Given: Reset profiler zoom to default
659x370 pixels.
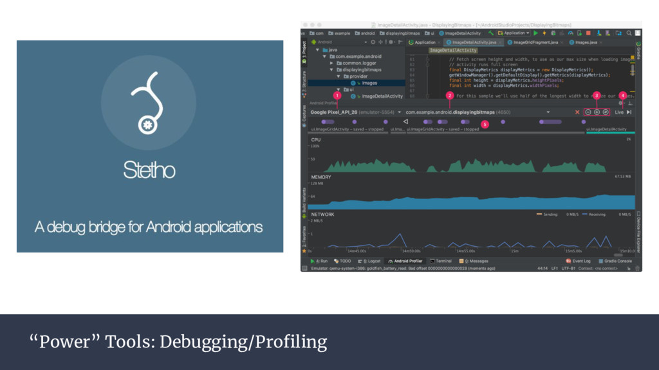Looking at the screenshot, I should pos(606,112).
